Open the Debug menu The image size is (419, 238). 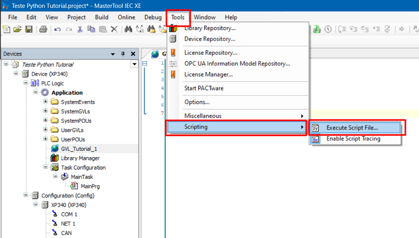point(153,17)
